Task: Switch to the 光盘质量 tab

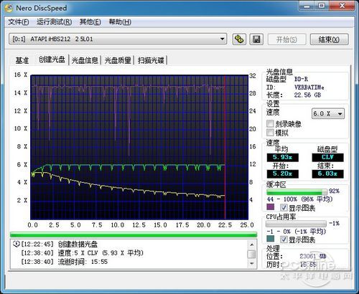Action: [x=118, y=60]
